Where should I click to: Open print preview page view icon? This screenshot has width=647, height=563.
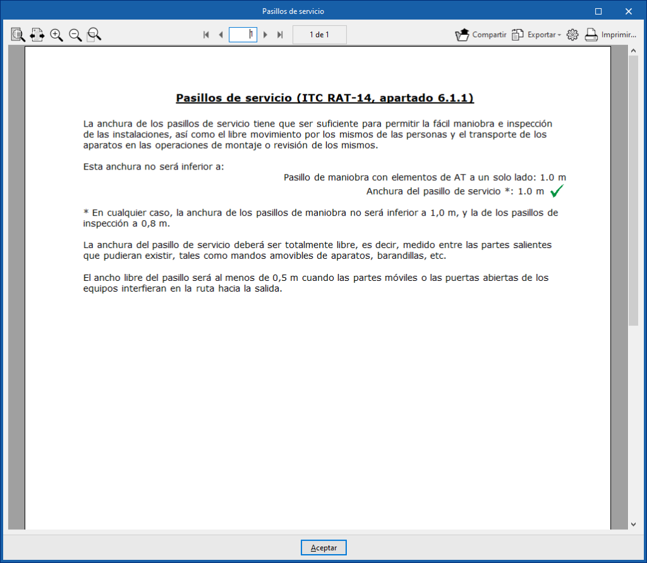pyautogui.click(x=18, y=35)
